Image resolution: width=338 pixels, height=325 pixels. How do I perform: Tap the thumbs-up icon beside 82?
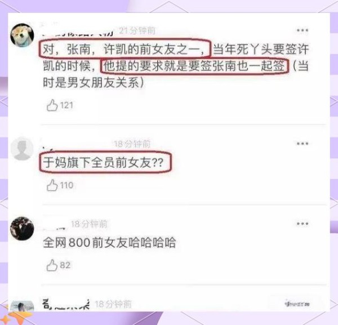click(52, 265)
